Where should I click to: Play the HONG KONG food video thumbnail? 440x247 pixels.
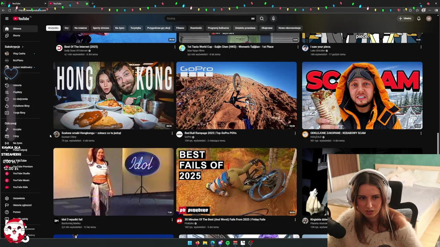(113, 95)
